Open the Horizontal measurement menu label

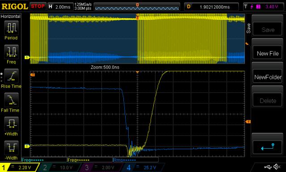click(x=11, y=17)
